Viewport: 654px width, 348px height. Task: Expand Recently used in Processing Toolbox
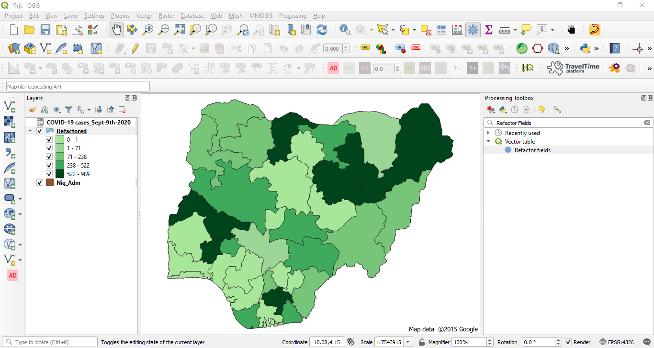click(489, 133)
